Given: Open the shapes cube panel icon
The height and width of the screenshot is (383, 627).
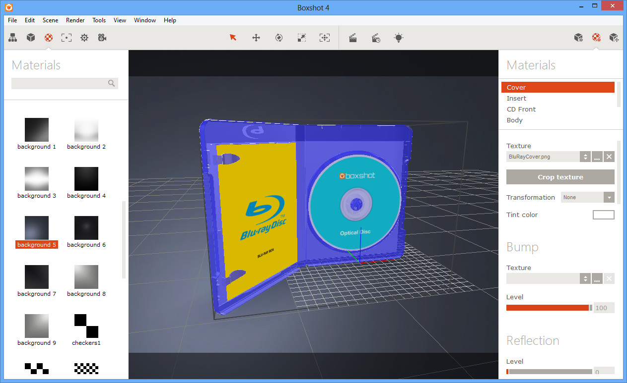Looking at the screenshot, I should point(31,38).
